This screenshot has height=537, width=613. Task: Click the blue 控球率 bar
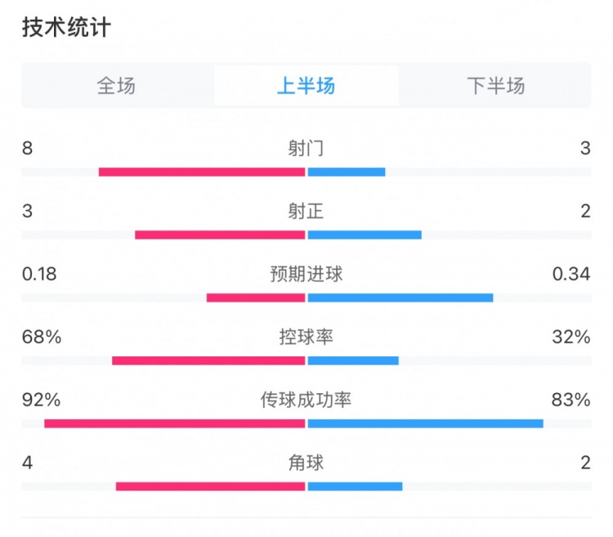point(353,360)
